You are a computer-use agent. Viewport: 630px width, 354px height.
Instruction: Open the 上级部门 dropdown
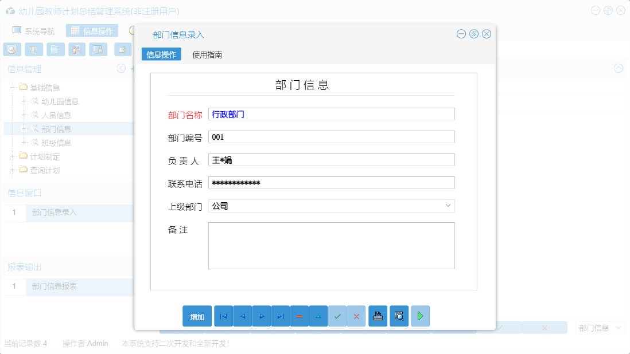(448, 205)
